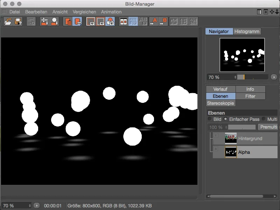Click the greyed horizontal AB split icon

pyautogui.click(x=183, y=21)
